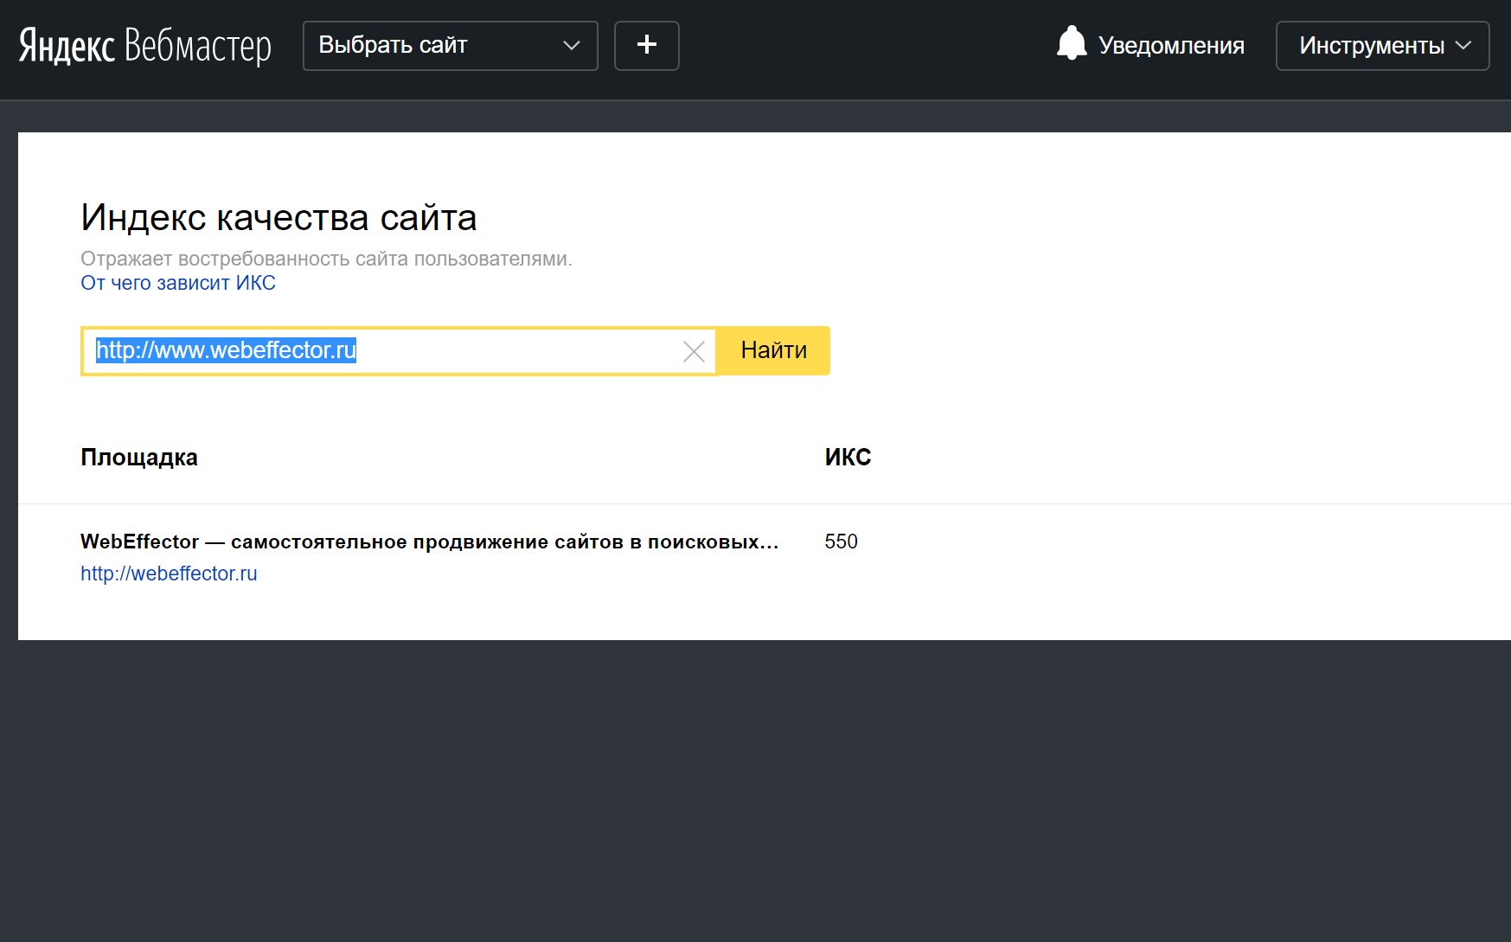Click the WebEffector result title
Image resolution: width=1511 pixels, height=942 pixels.
429,541
